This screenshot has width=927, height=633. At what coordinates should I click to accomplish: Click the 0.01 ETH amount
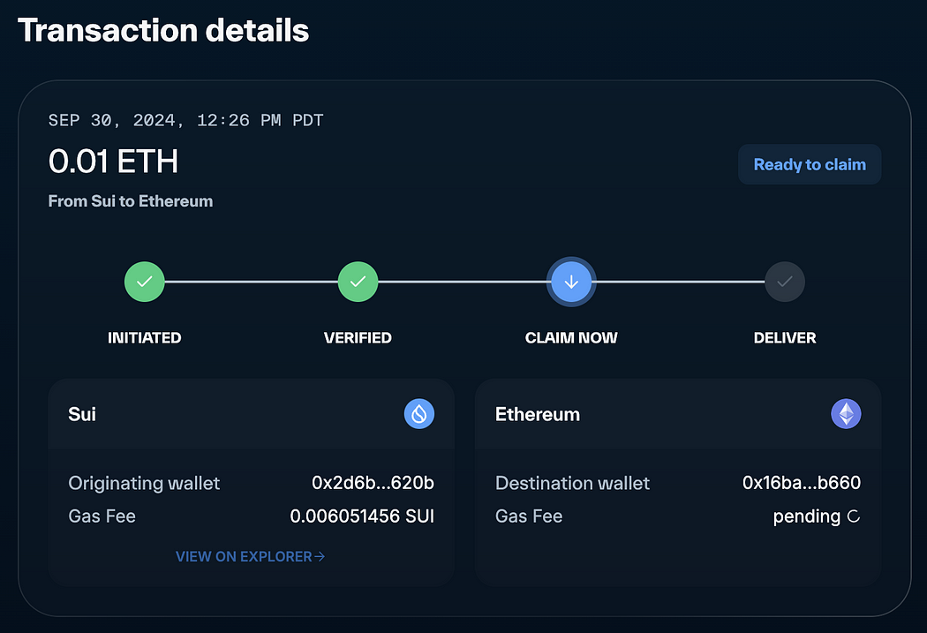pyautogui.click(x=114, y=162)
